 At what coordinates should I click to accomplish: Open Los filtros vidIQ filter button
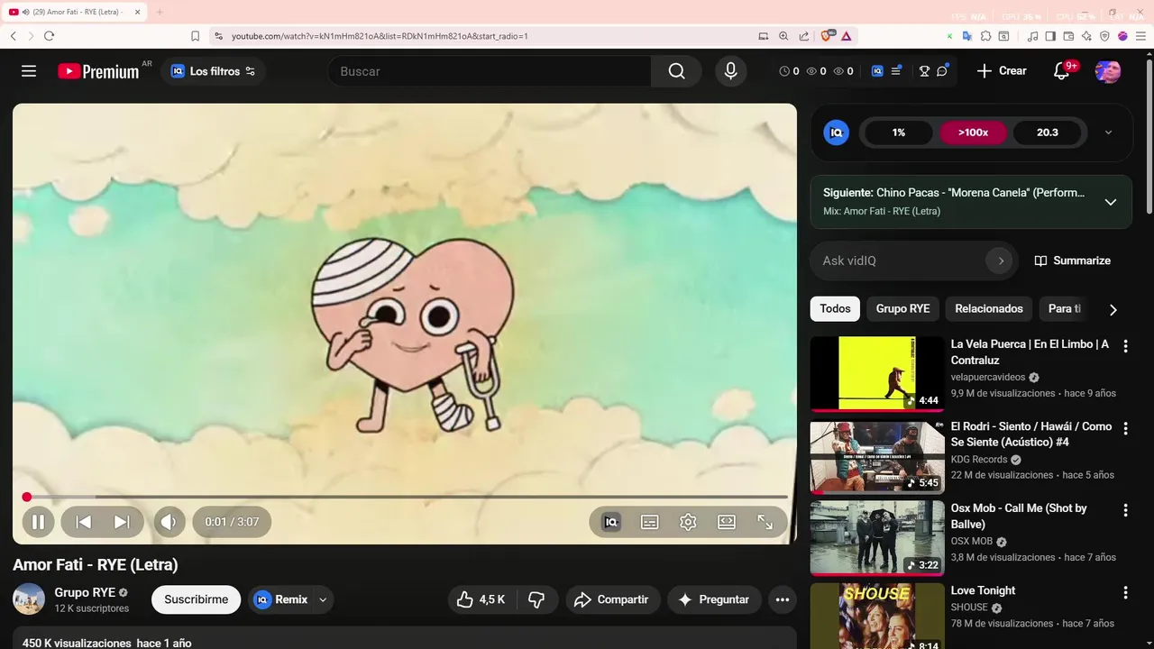[x=214, y=71]
